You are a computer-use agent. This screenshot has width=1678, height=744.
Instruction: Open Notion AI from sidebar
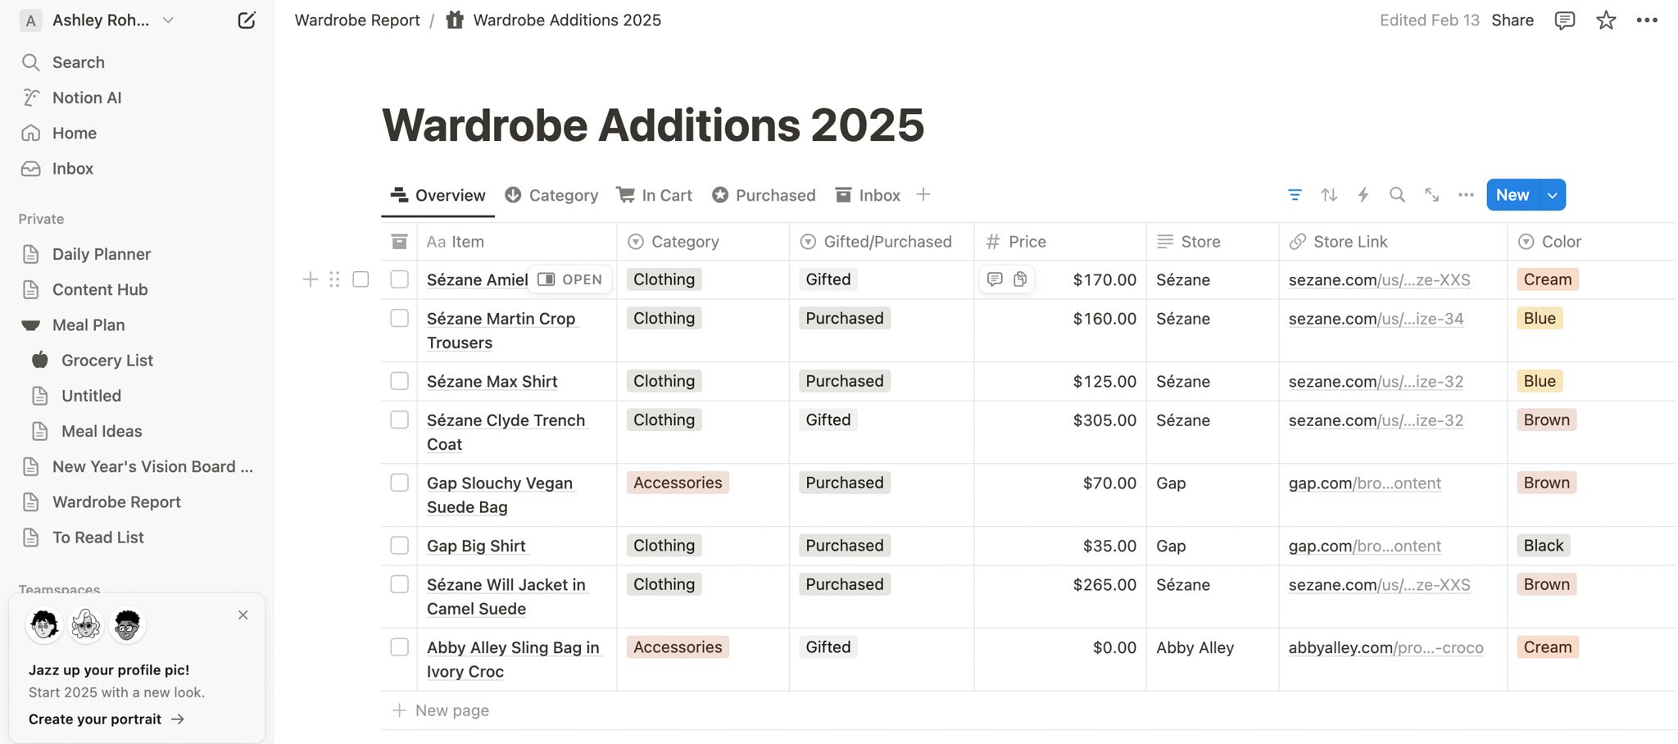[x=87, y=98]
